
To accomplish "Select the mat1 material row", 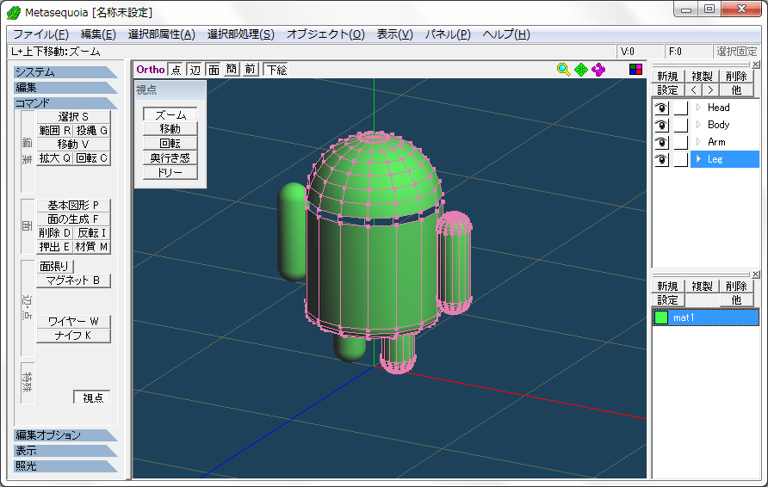I will (706, 317).
